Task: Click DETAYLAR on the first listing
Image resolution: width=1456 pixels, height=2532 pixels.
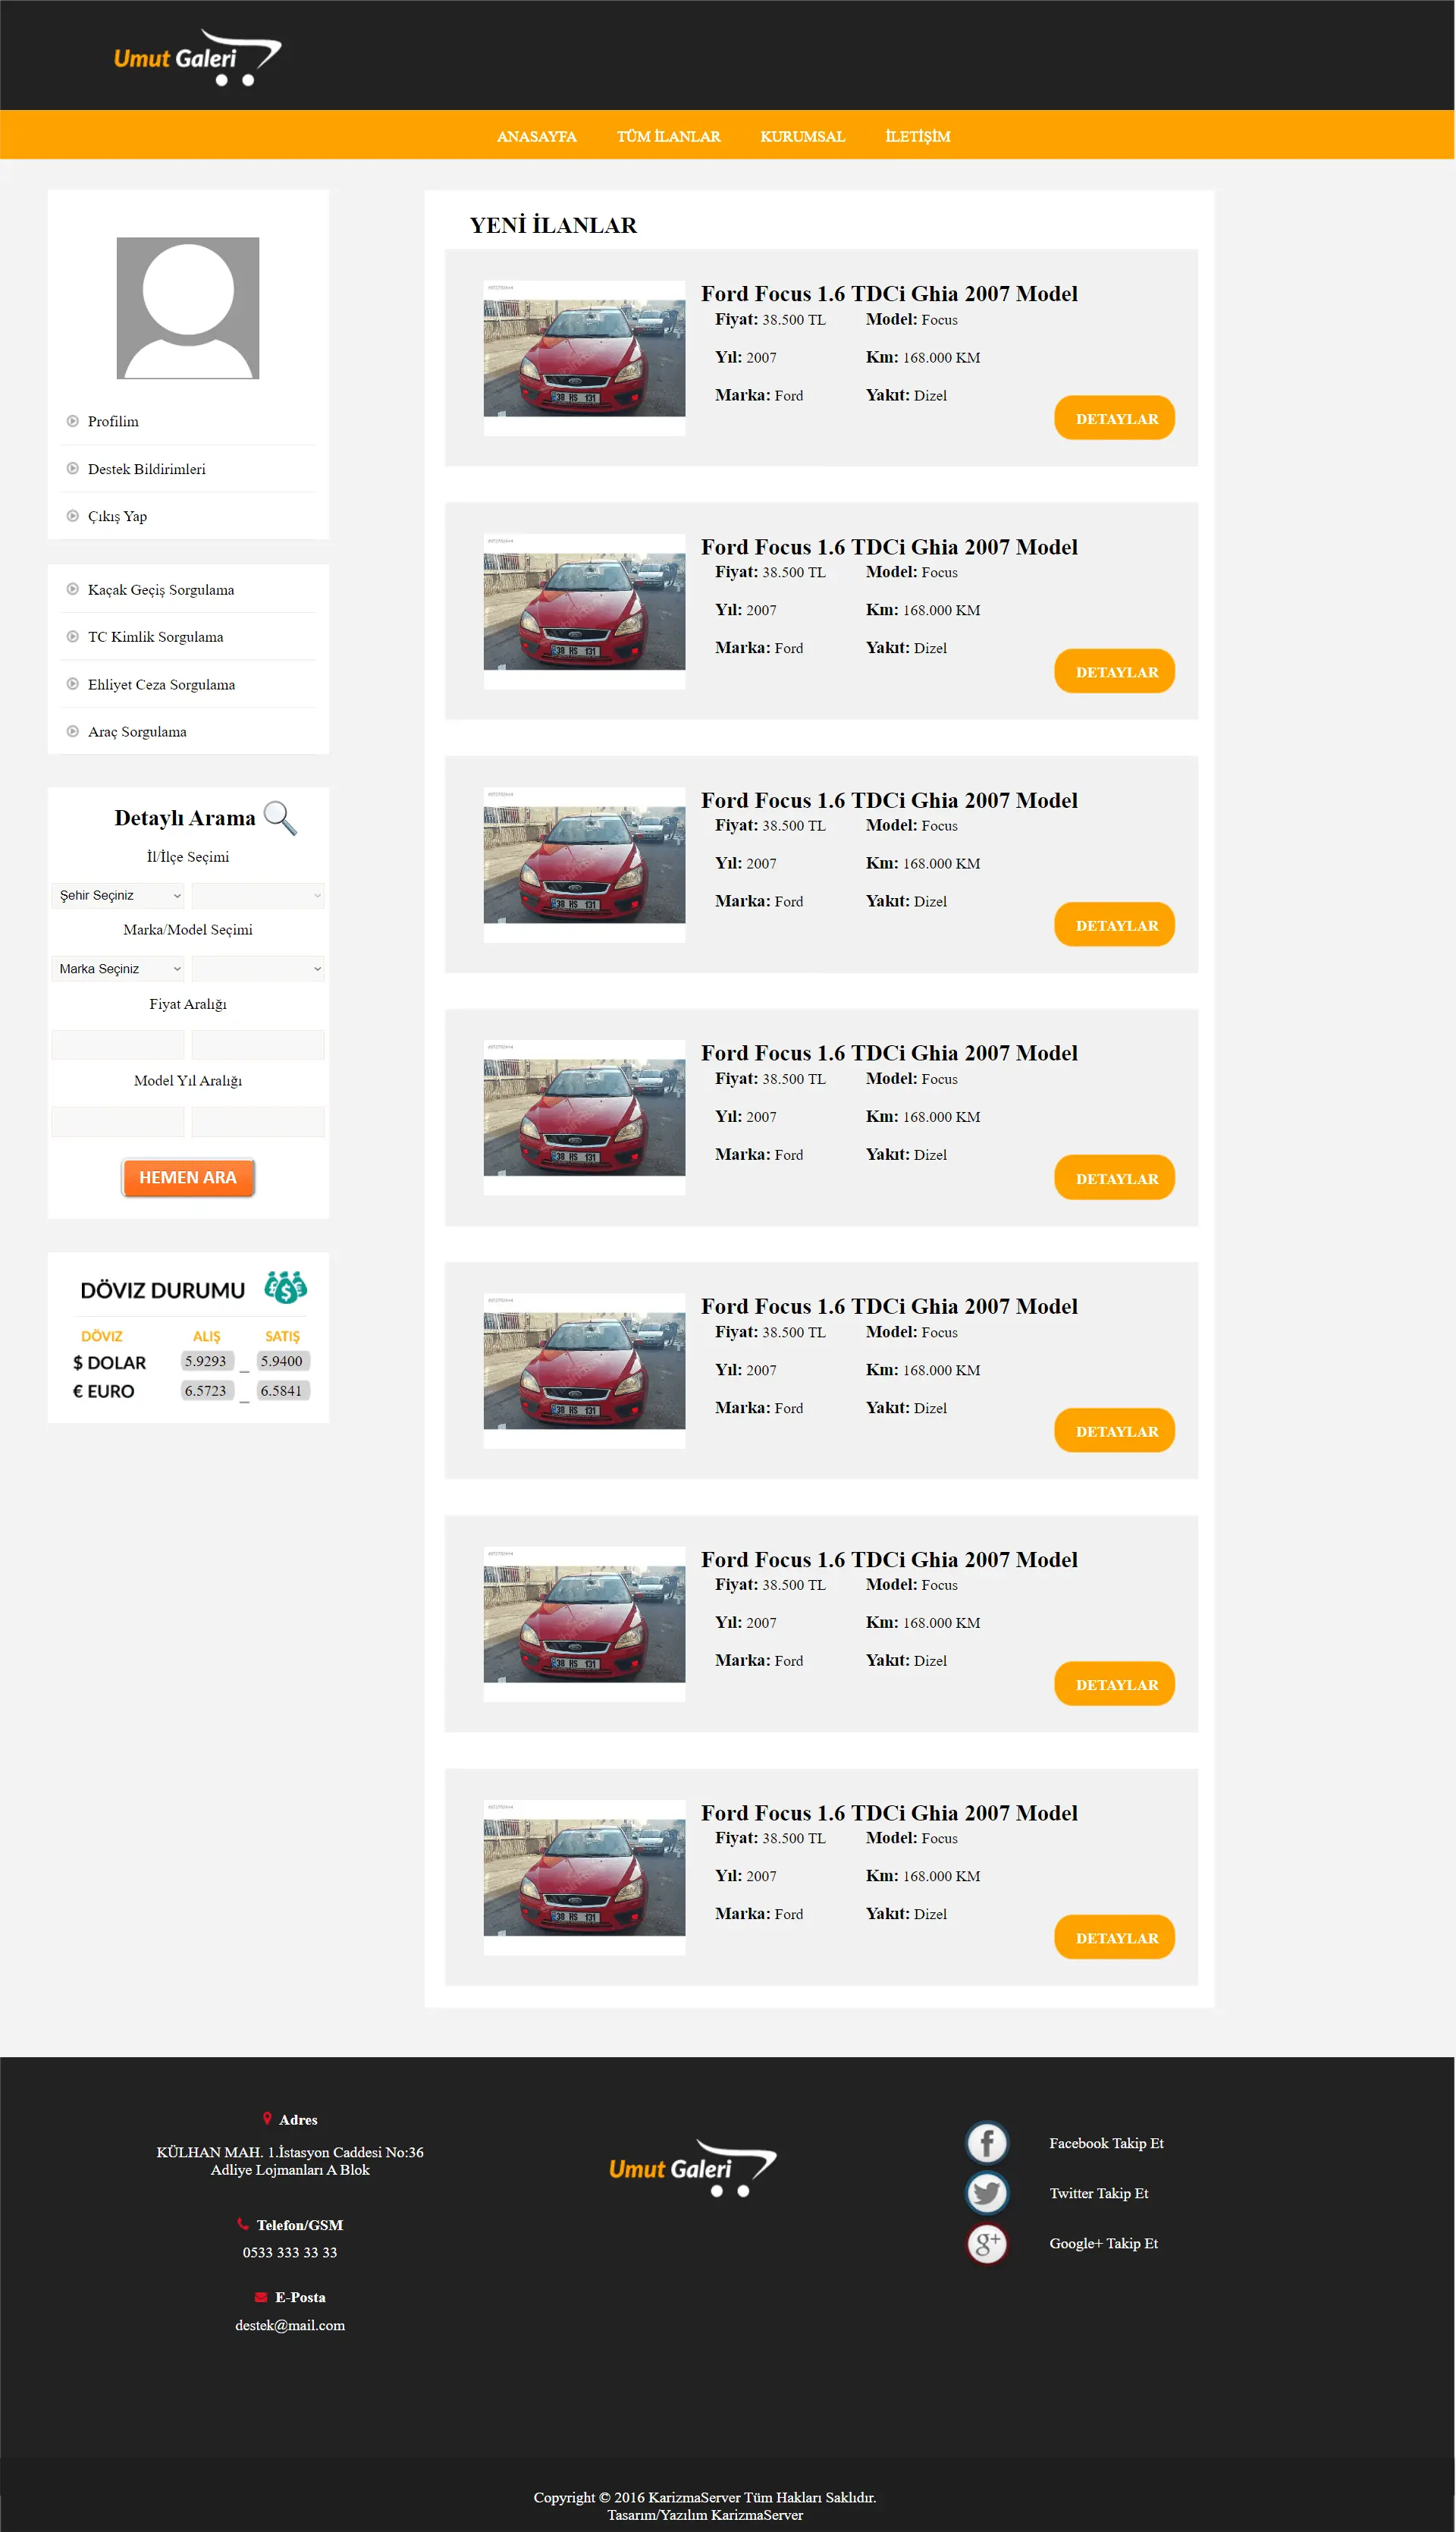Action: point(1114,418)
